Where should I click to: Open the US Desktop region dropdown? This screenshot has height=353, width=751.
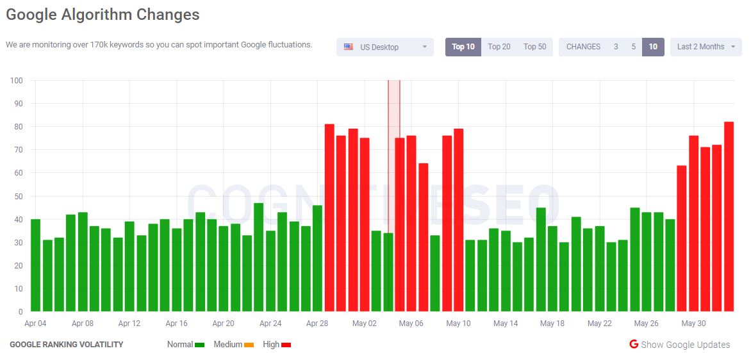pos(384,47)
